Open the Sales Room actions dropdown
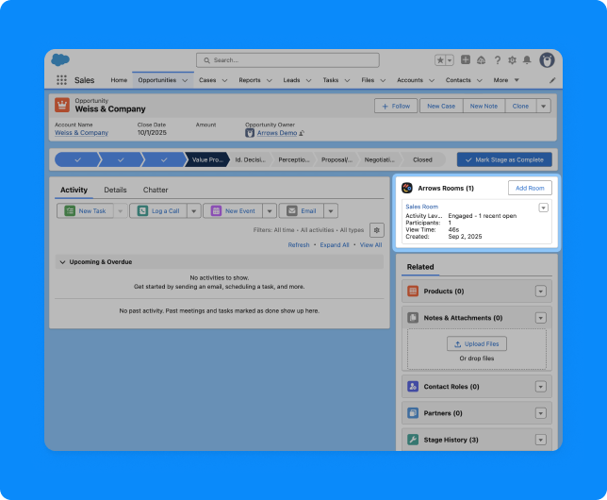Screen dimensions: 607x500 pos(544,208)
